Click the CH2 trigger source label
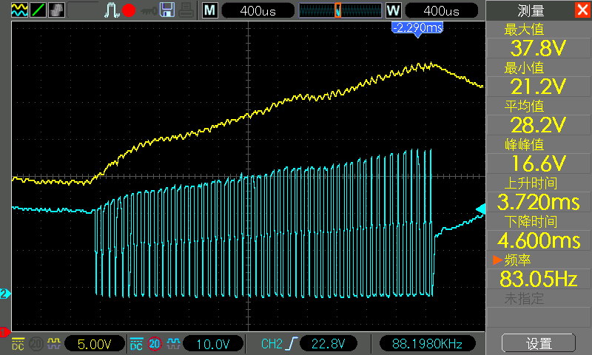The image size is (592, 355). tap(272, 344)
